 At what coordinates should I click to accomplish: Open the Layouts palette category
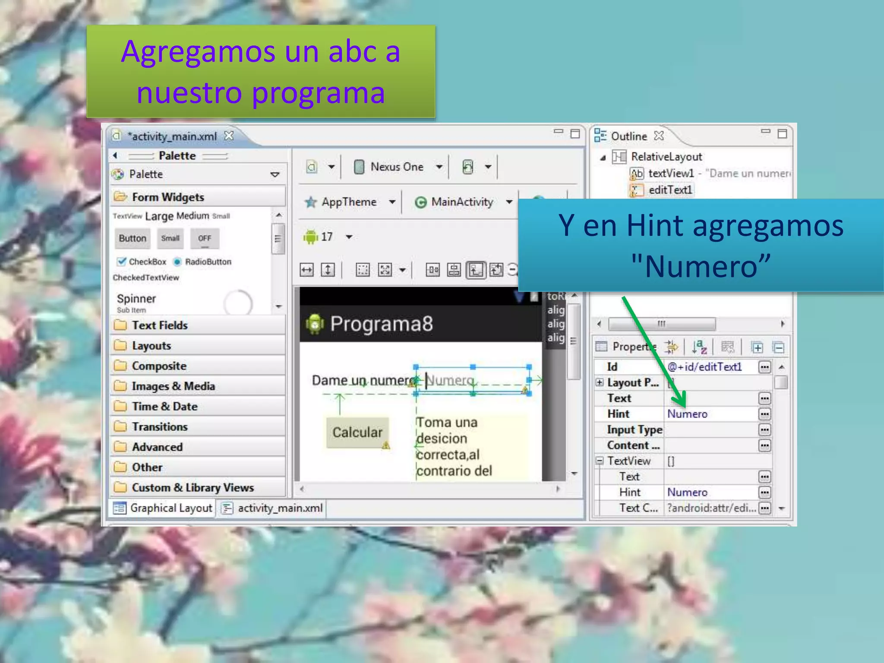[198, 345]
